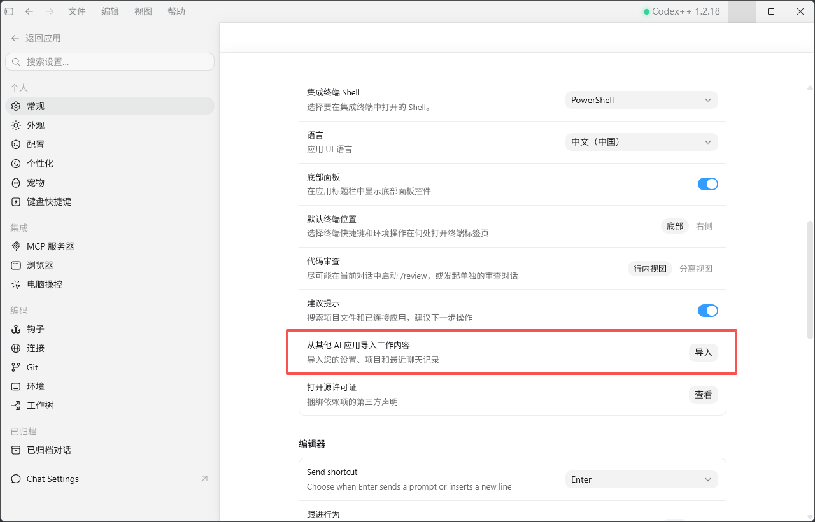Open the PowerShell shell dropdown

(x=642, y=100)
